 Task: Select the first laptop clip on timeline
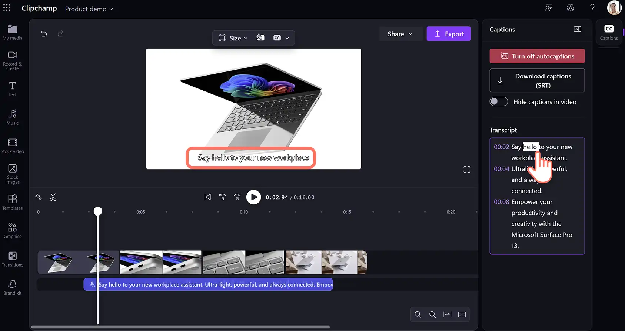(x=78, y=262)
